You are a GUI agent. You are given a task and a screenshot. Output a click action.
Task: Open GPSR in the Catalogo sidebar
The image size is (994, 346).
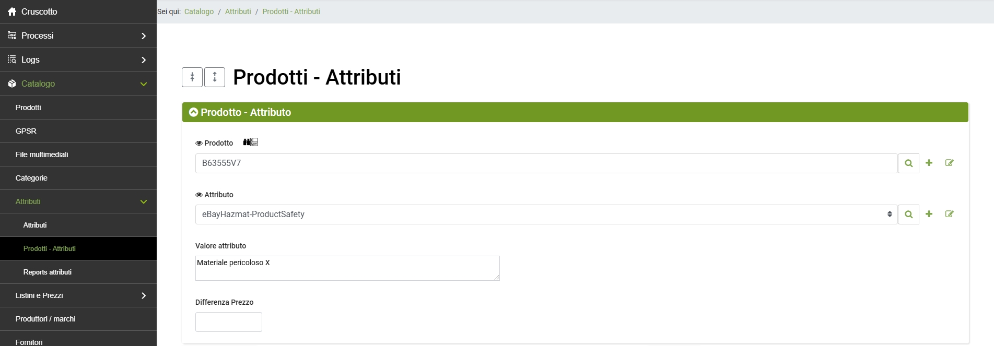pyautogui.click(x=26, y=131)
